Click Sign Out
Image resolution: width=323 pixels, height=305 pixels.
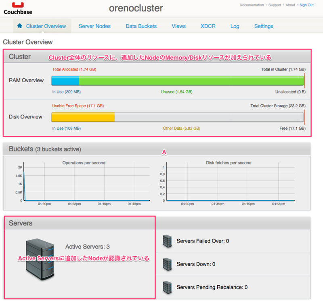306,5
